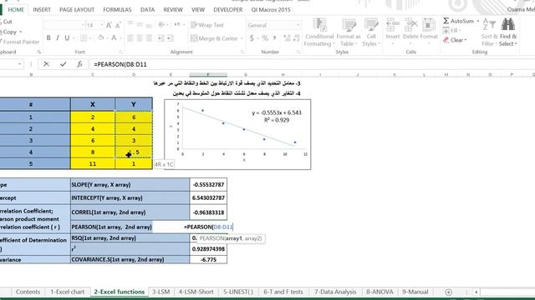The height and width of the screenshot is (300, 535).
Task: Click the Cut command
Action: [x=6, y=22]
